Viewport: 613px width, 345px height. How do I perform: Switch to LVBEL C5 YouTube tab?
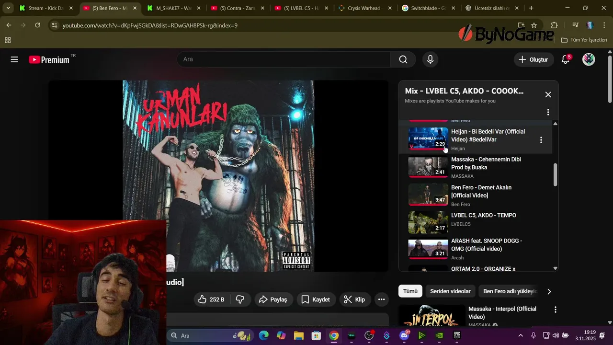point(302,8)
